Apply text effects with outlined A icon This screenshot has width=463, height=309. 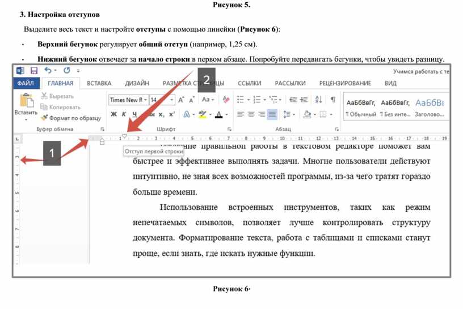pos(186,114)
